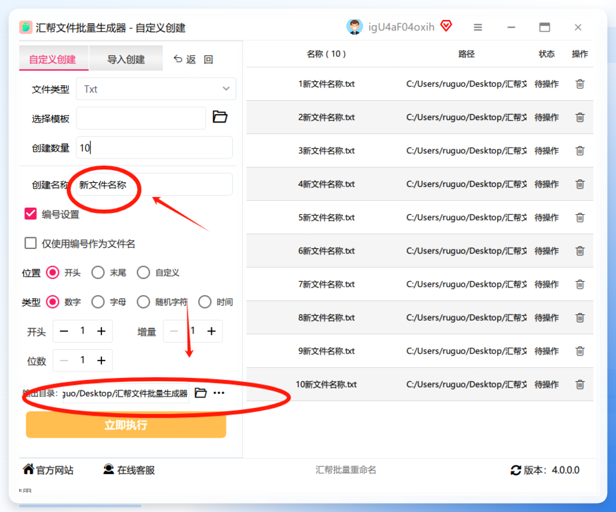Screen dimensions: 616x512
Task: Click the 返回 back button
Action: click(x=194, y=59)
